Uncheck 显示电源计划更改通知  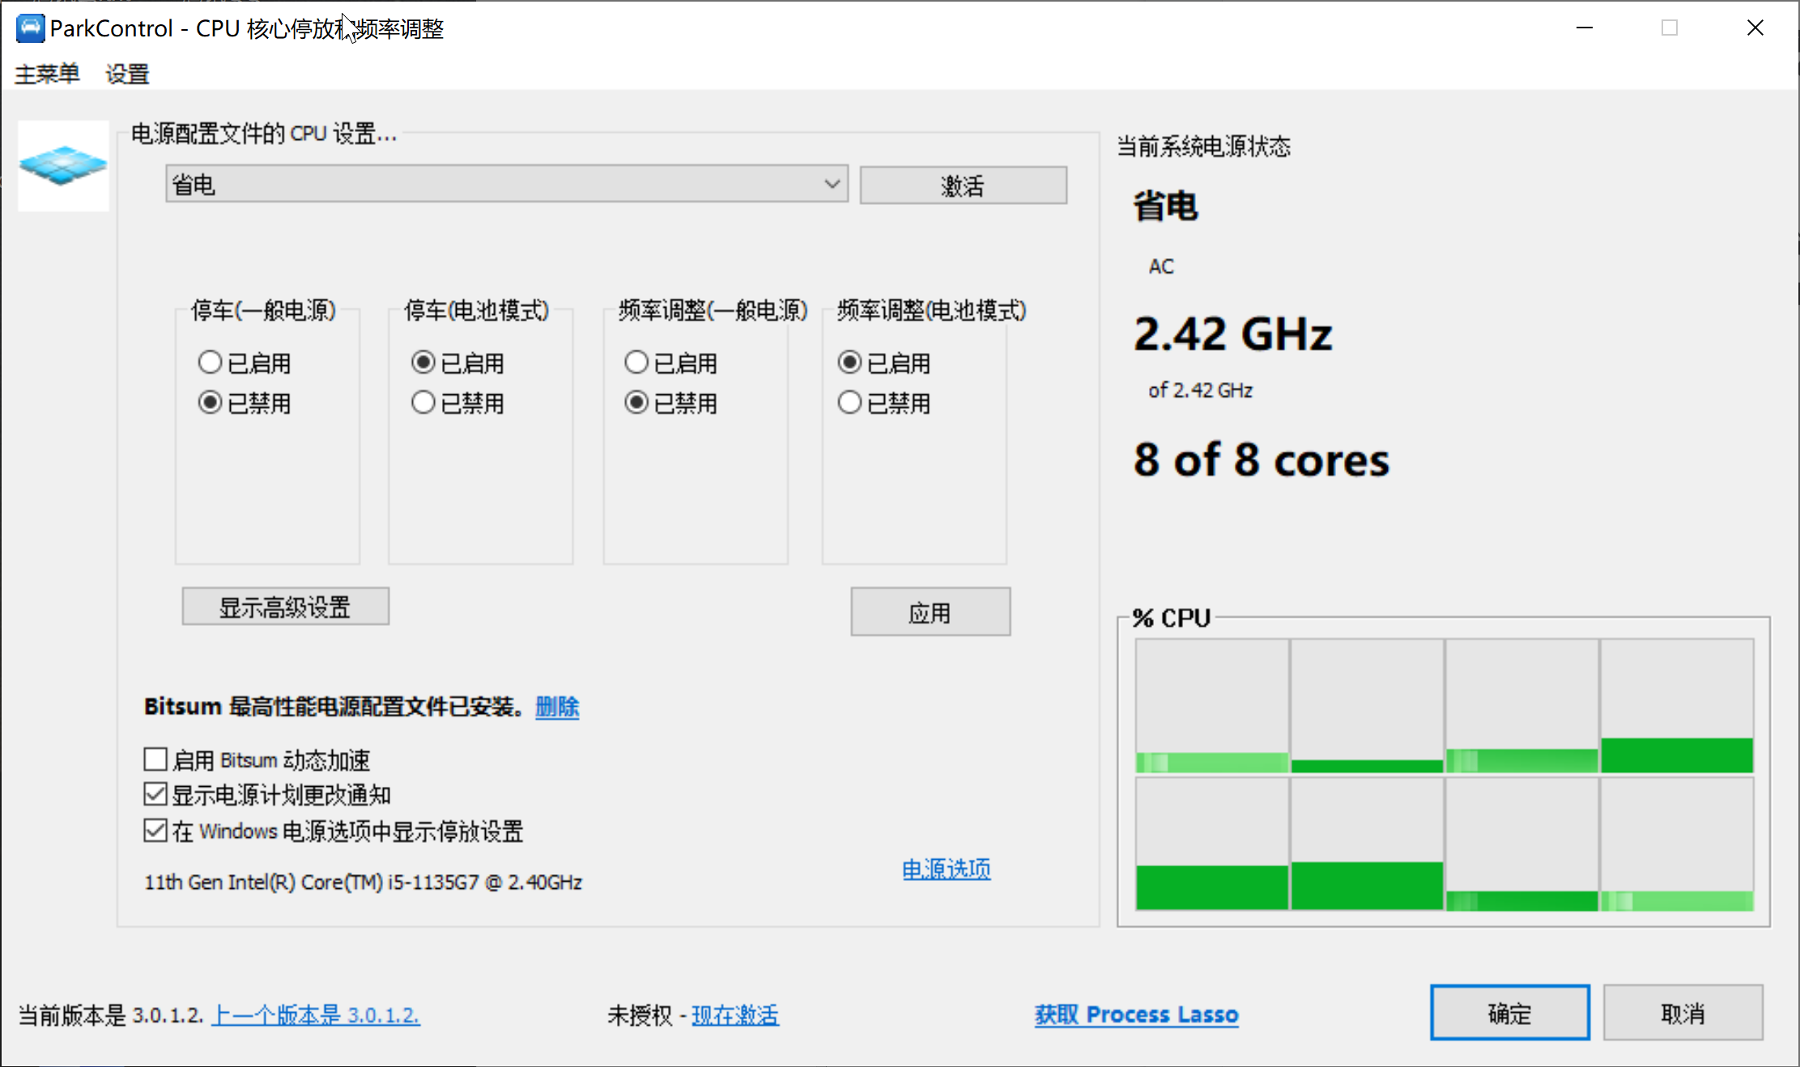click(x=155, y=794)
